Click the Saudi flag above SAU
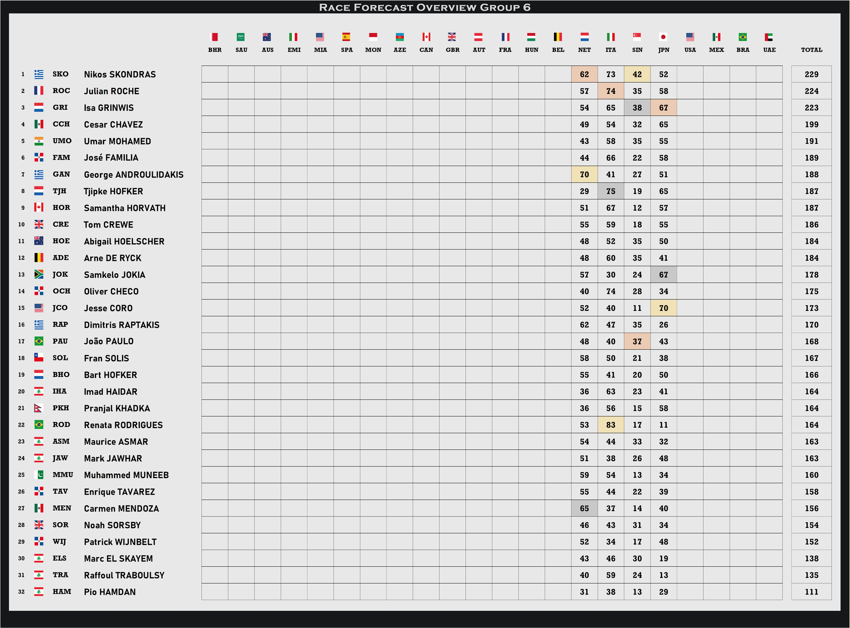Screen dimensions: 850x628 click(x=241, y=37)
